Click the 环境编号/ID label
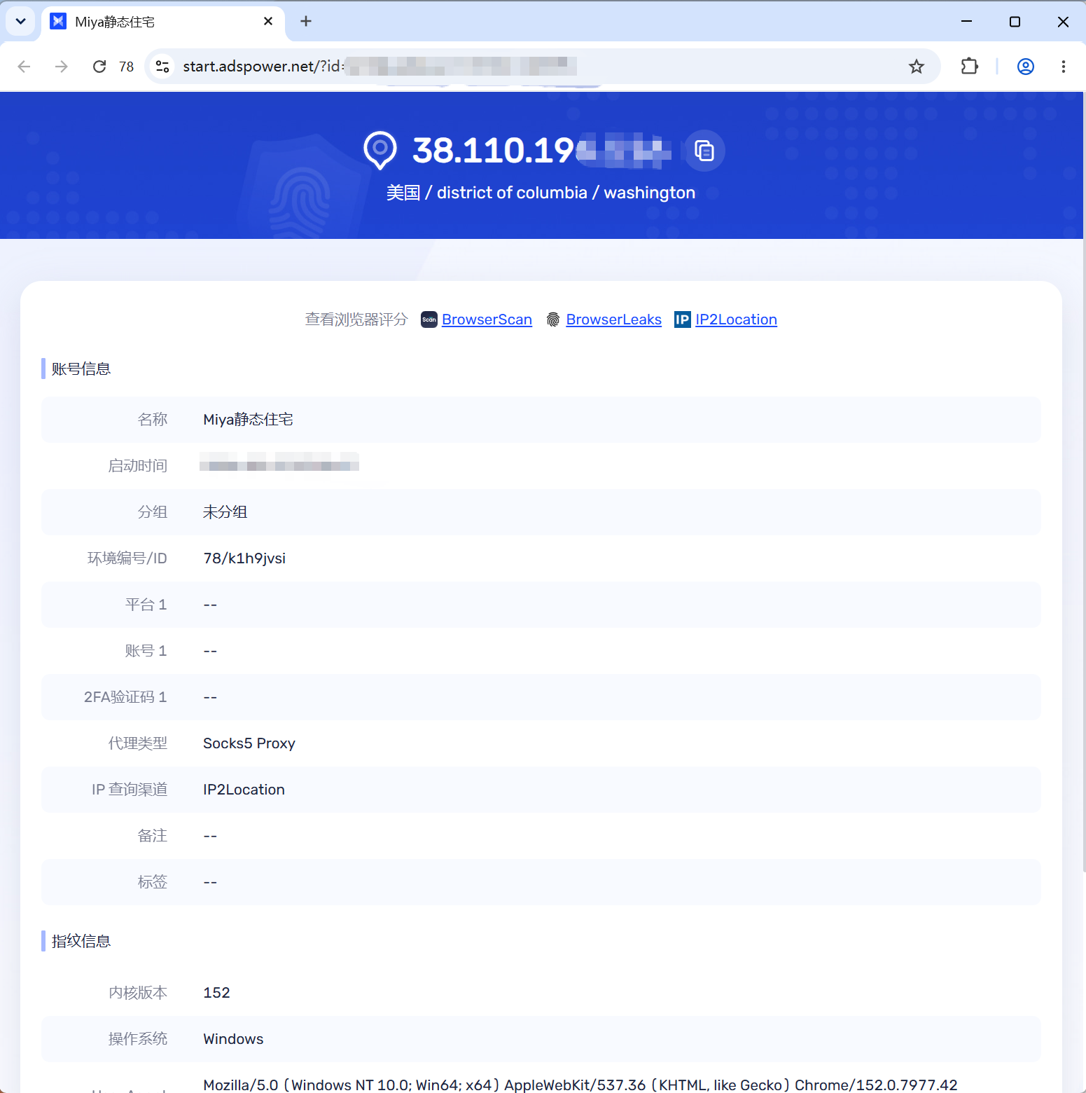1086x1093 pixels. point(127,558)
